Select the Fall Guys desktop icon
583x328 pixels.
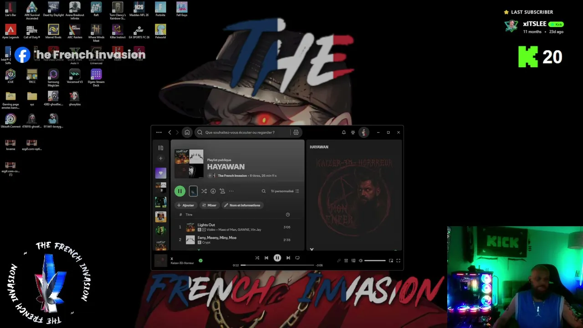pos(182,10)
